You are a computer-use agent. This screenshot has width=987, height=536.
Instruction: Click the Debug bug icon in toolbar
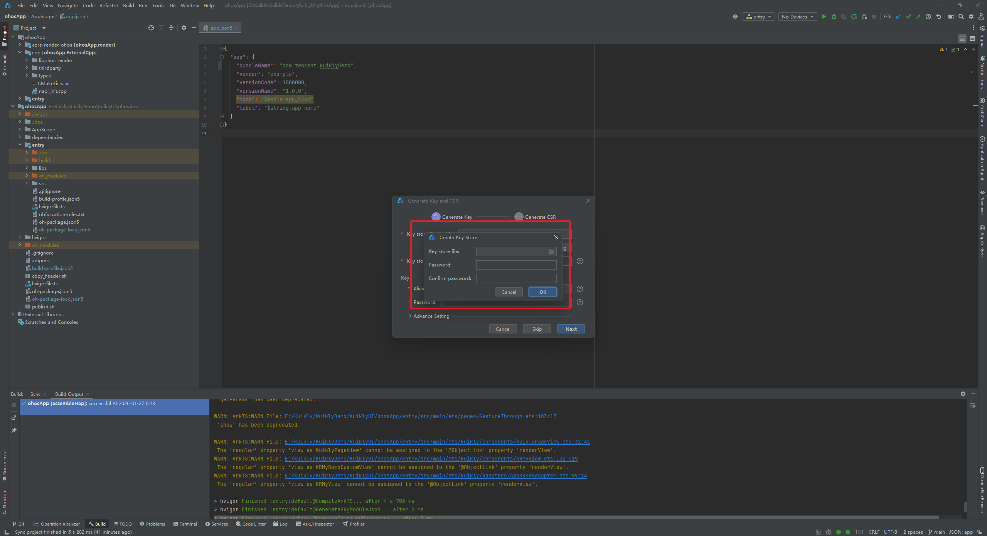click(x=834, y=17)
